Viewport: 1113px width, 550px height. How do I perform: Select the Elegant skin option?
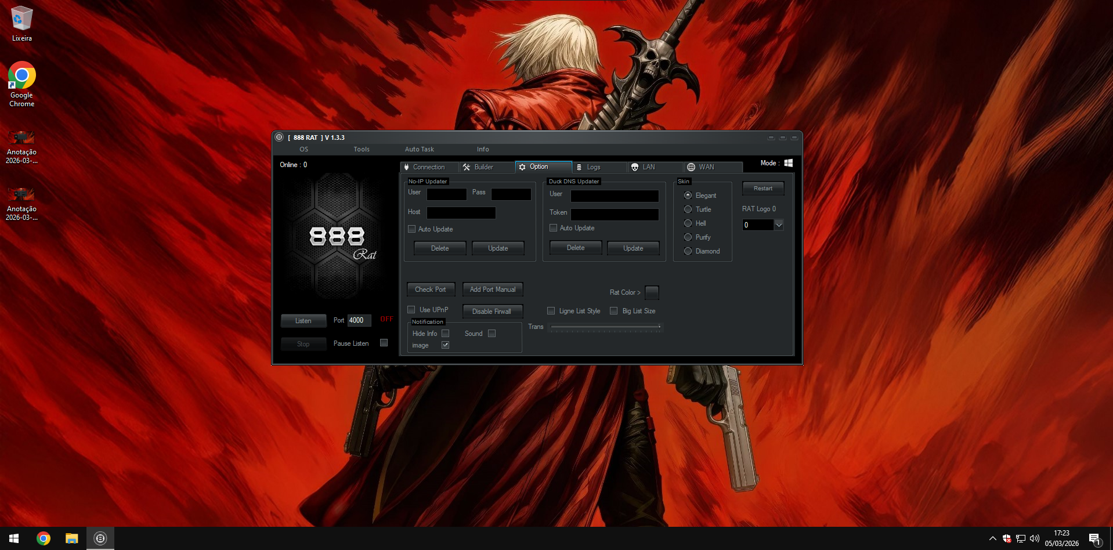point(688,196)
